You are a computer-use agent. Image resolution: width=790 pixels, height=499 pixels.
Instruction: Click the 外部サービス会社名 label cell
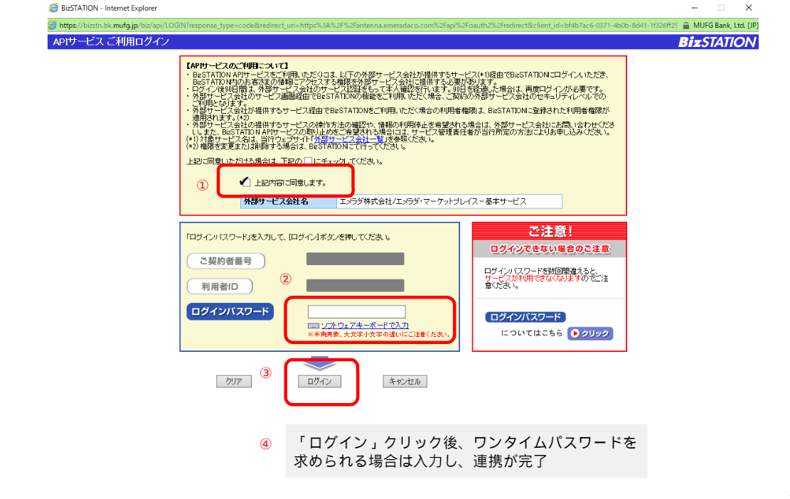click(289, 201)
